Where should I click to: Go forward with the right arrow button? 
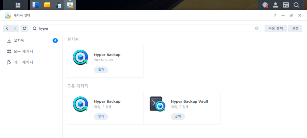15,28
